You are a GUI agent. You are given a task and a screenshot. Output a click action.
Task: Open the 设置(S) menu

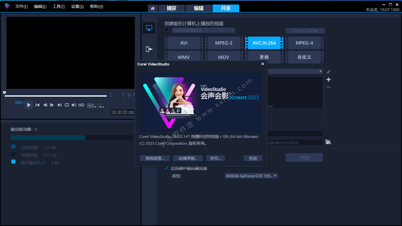coord(77,7)
